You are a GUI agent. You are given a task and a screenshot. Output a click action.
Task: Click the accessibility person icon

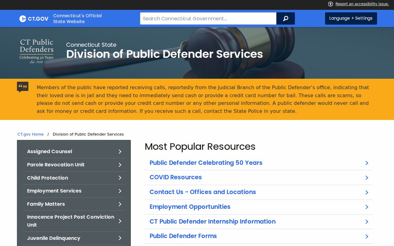pyautogui.click(x=331, y=4)
